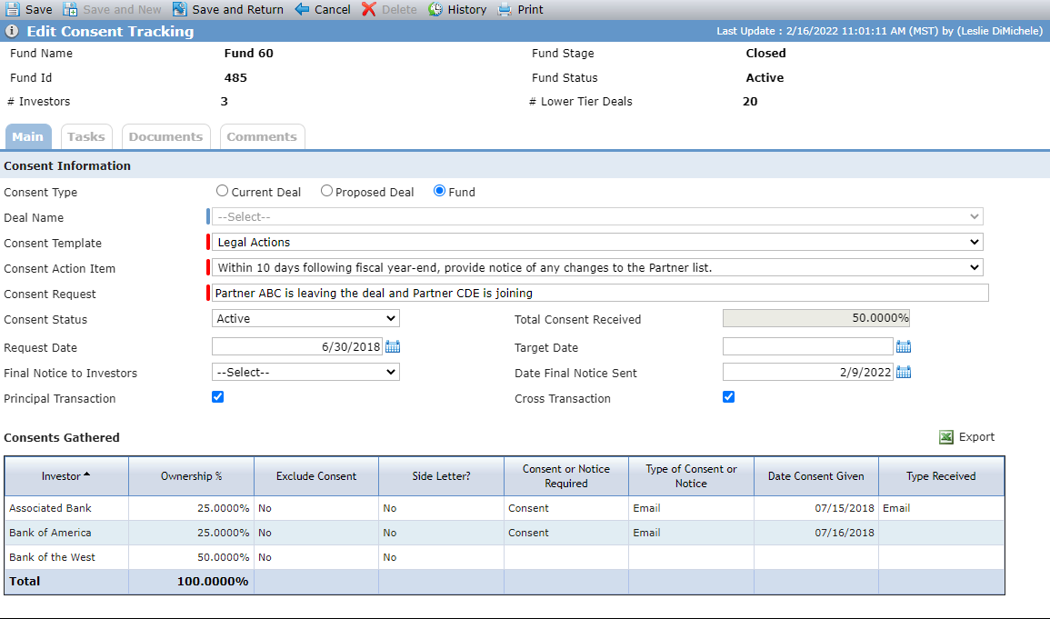Click the Export link
The height and width of the screenshot is (619, 1050).
(976, 437)
